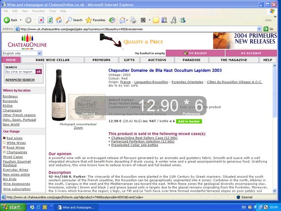
Task: Click the page scrollbar up arrow
Action: click(x=275, y=66)
